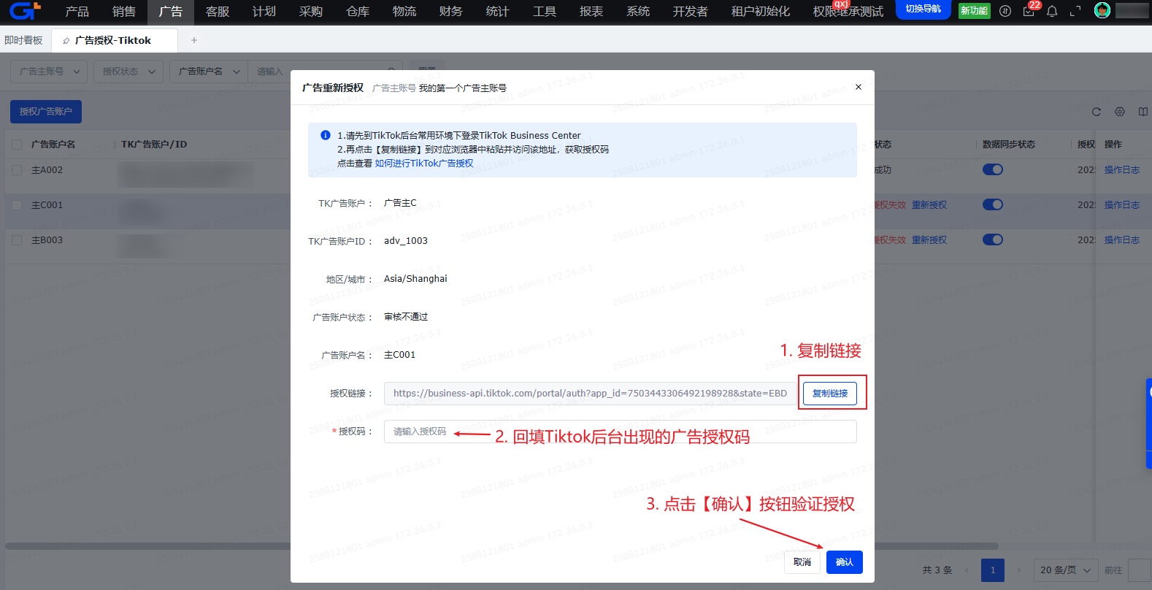
Task: Click the blue info icon in the notice
Action: (x=326, y=135)
